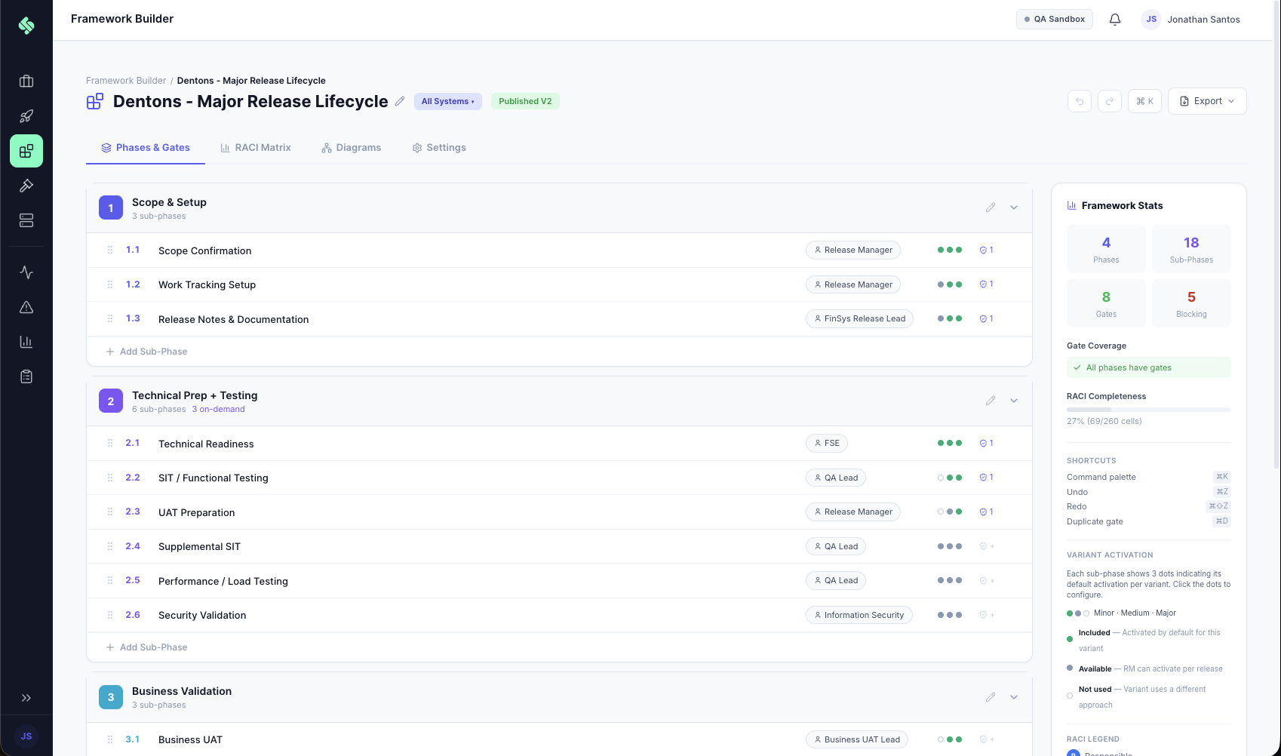Viewport: 1281px width, 756px height.
Task: Click the notification bell in the top bar
Action: click(1114, 19)
